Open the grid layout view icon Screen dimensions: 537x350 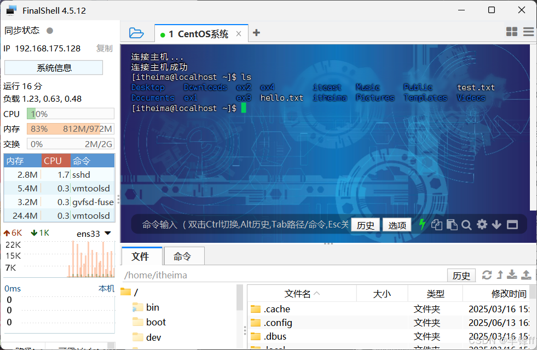pyautogui.click(x=512, y=32)
